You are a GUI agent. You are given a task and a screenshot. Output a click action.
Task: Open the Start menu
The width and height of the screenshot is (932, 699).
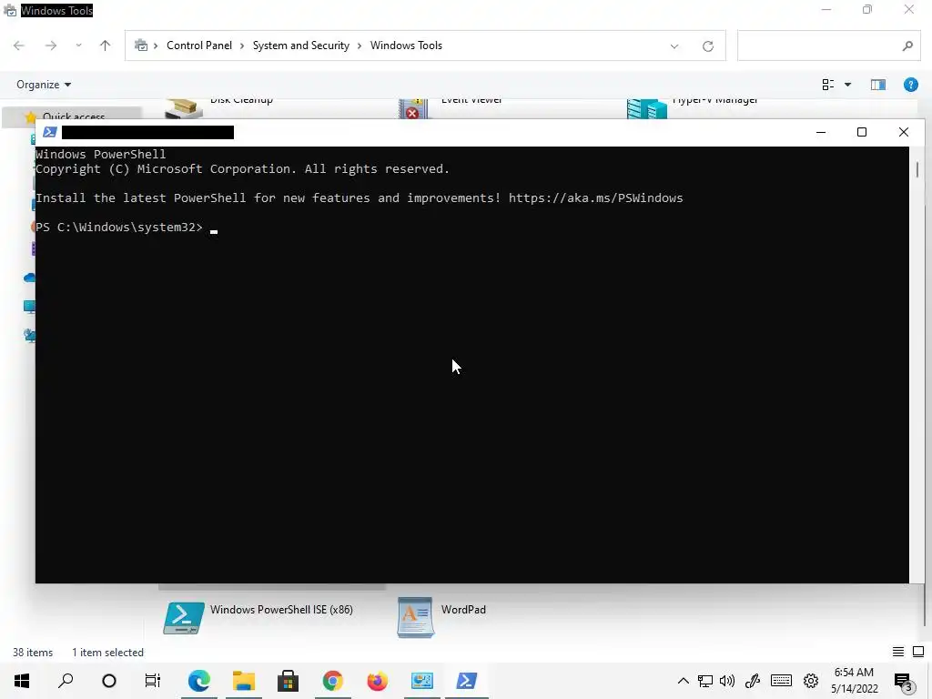click(22, 681)
